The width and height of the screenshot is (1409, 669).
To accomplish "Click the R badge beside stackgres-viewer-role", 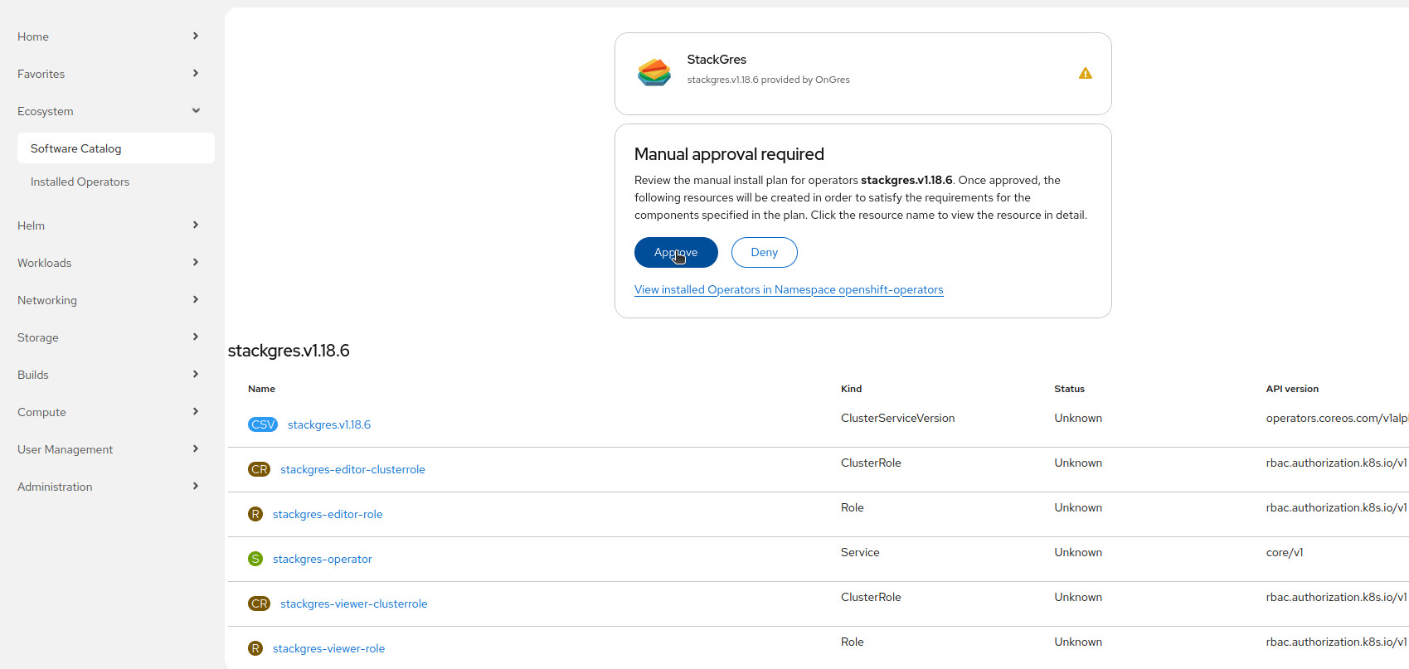I will tap(255, 648).
